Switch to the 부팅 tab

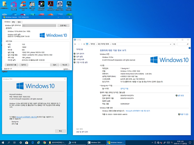click(x=13, y=22)
